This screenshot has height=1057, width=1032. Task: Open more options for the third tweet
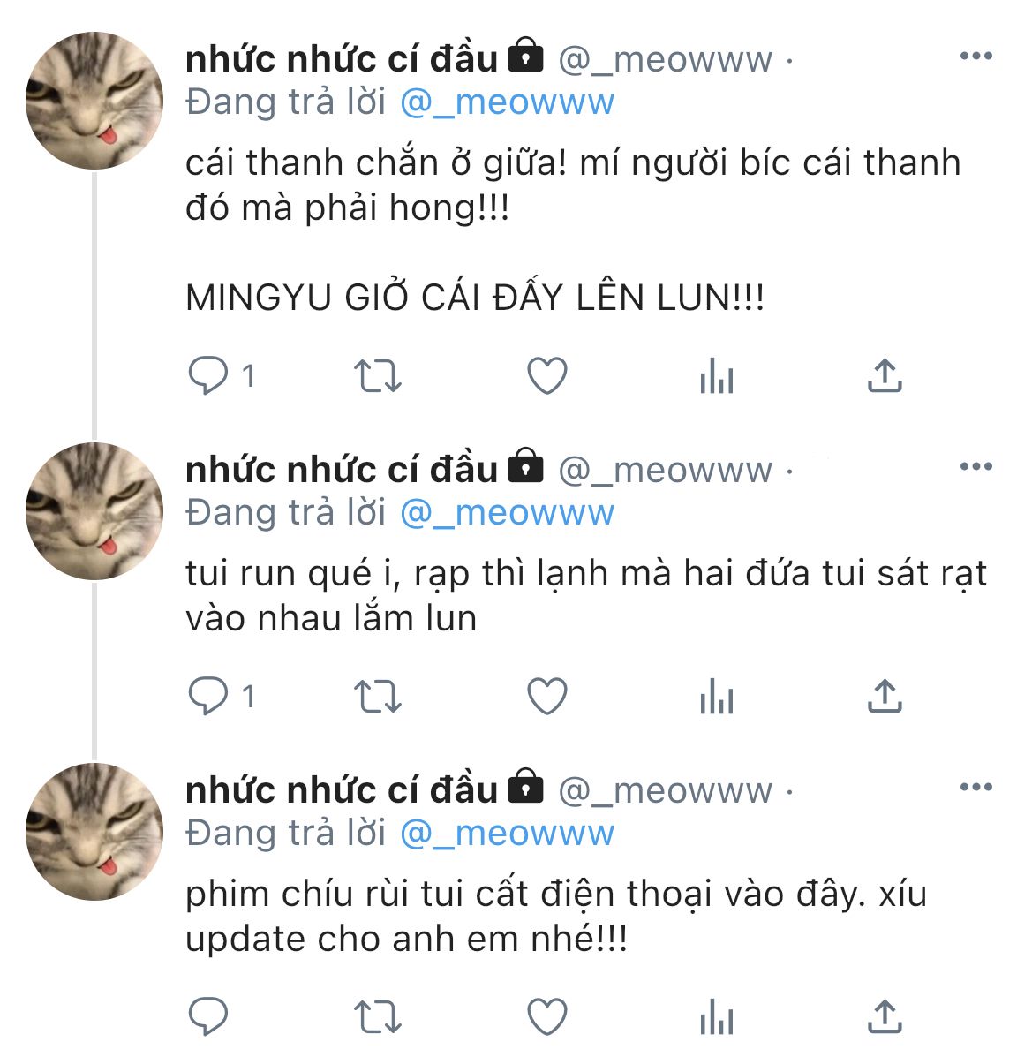click(x=976, y=787)
